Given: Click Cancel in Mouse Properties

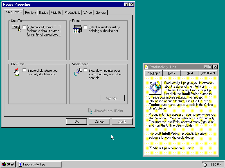Looking at the screenshot, I should click(100, 122).
